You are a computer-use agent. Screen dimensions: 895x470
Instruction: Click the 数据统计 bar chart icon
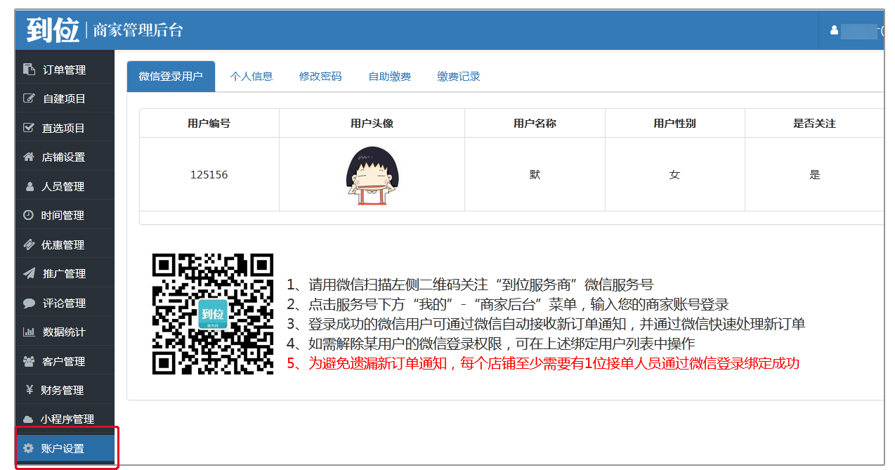(x=29, y=332)
